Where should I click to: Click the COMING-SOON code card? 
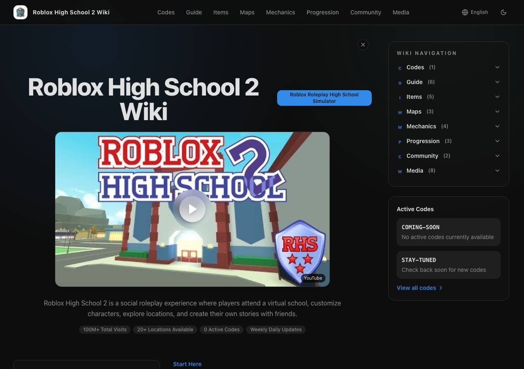[x=449, y=232]
